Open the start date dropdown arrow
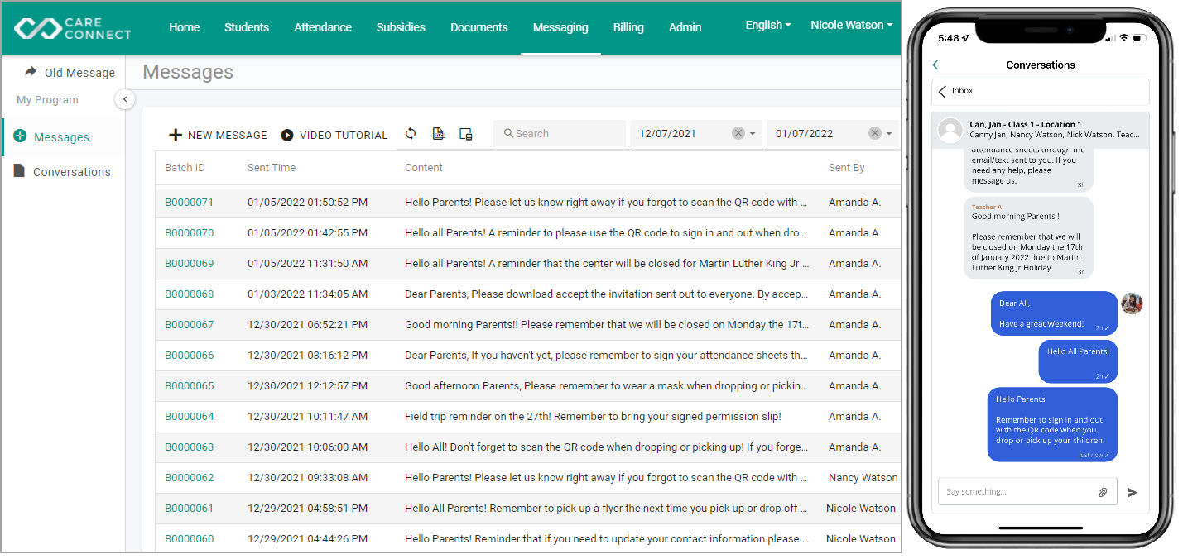 click(x=753, y=134)
